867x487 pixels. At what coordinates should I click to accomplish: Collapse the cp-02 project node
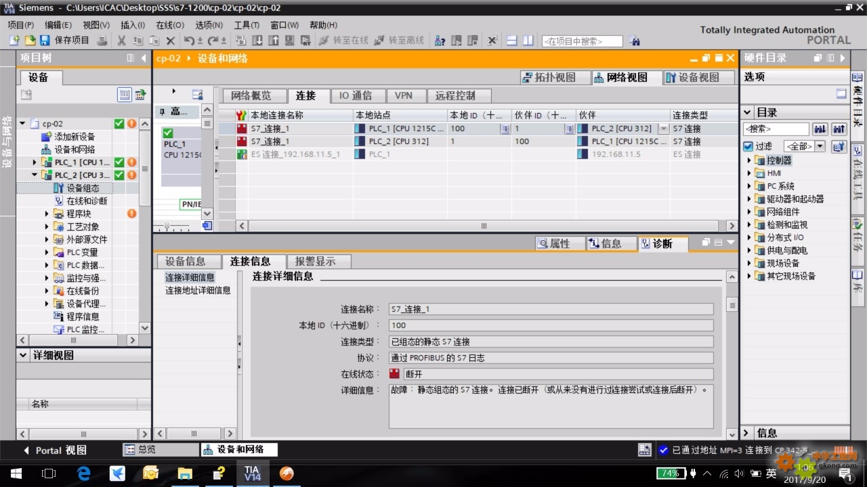pos(22,124)
